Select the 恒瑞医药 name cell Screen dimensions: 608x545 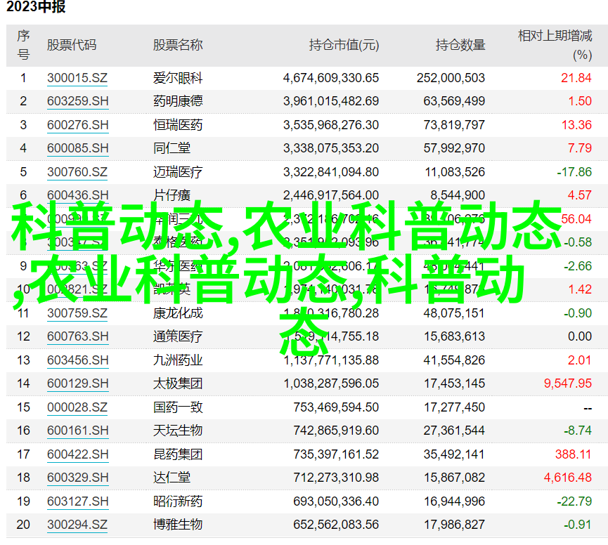click(178, 125)
